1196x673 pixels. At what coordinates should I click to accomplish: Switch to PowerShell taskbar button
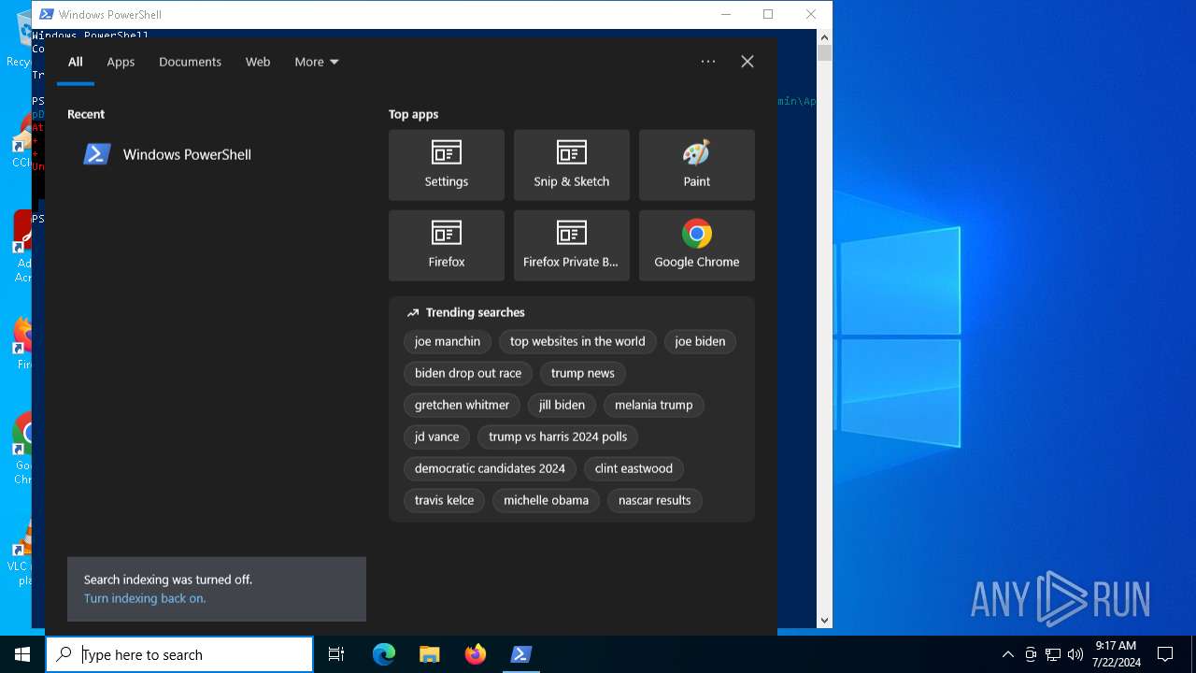point(521,654)
